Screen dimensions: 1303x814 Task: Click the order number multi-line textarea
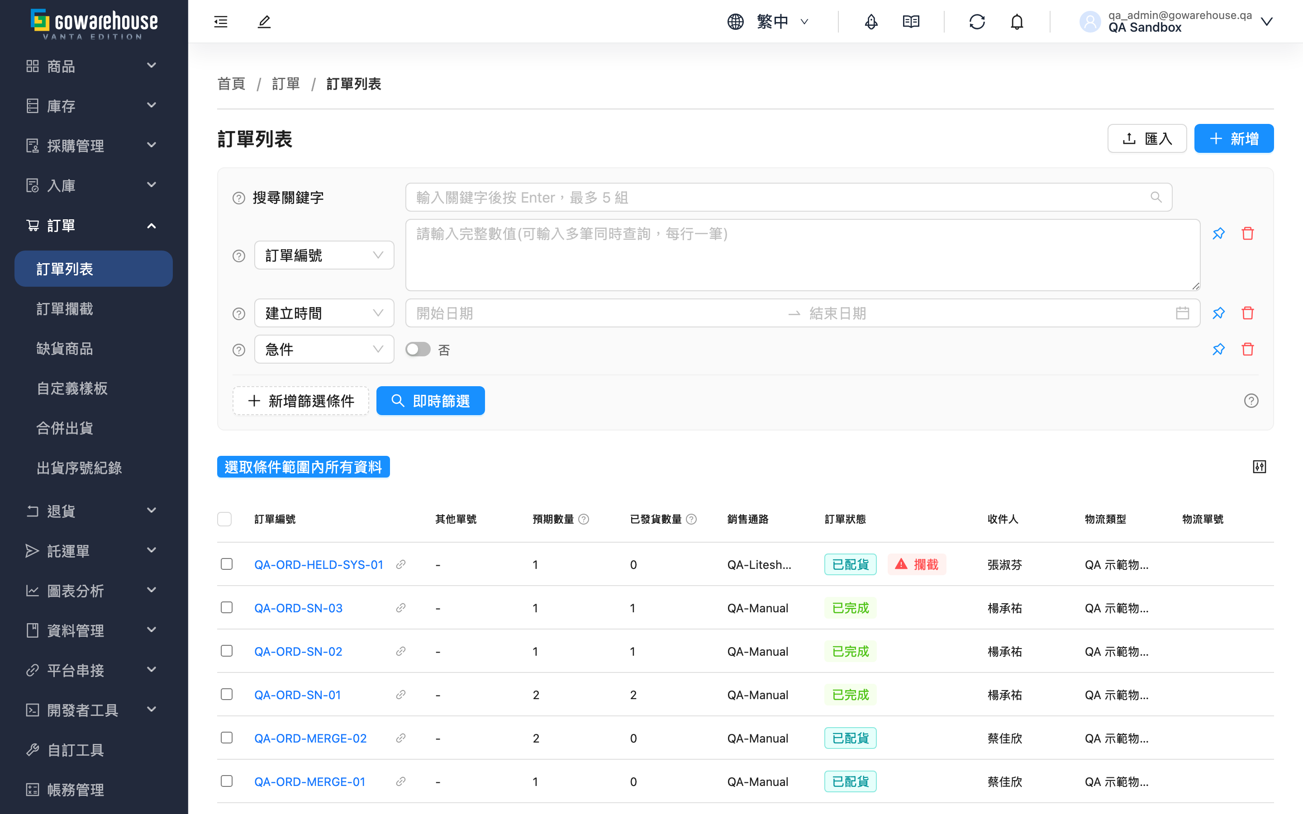pyautogui.click(x=802, y=255)
